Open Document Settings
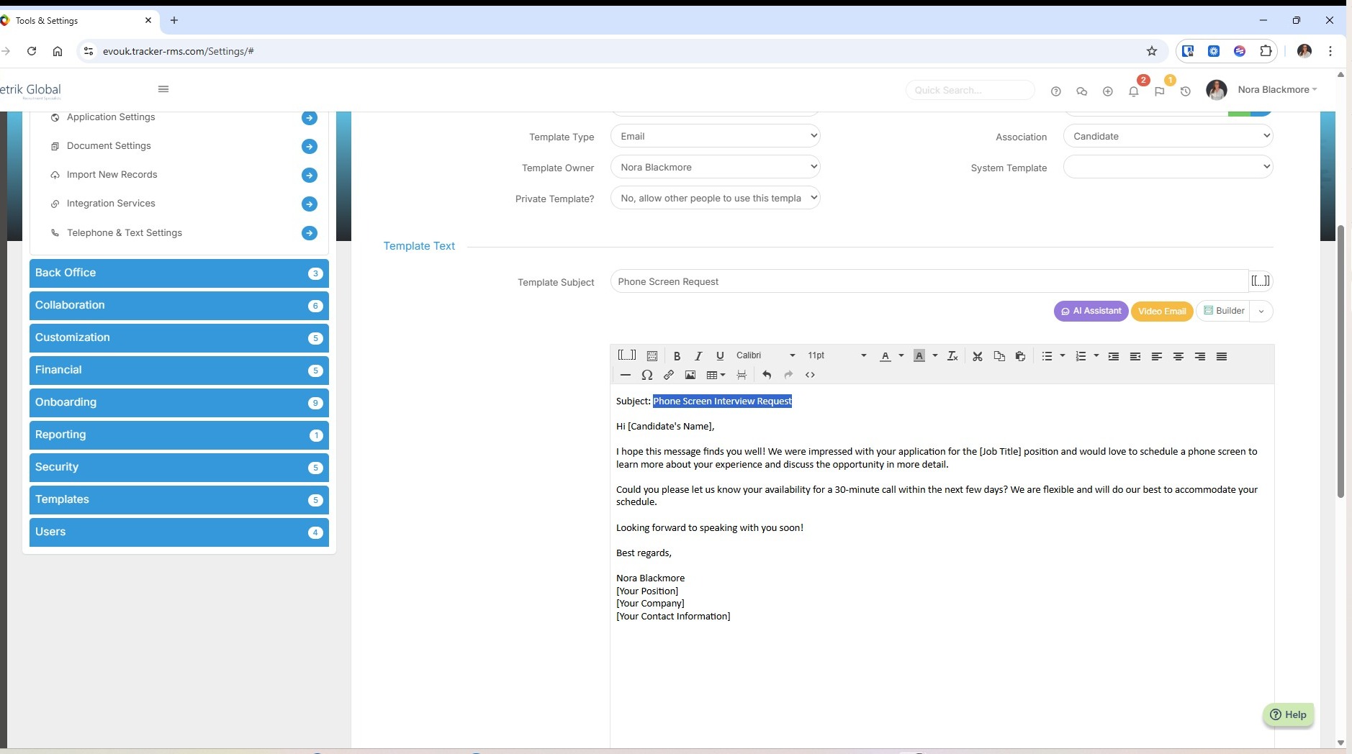 click(109, 146)
